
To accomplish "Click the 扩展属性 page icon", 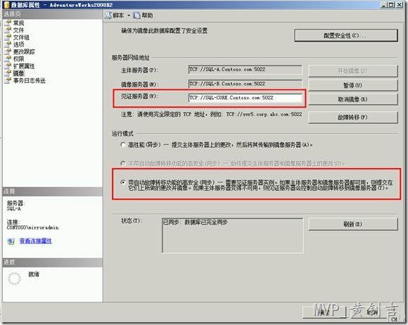I will pos(8,66).
